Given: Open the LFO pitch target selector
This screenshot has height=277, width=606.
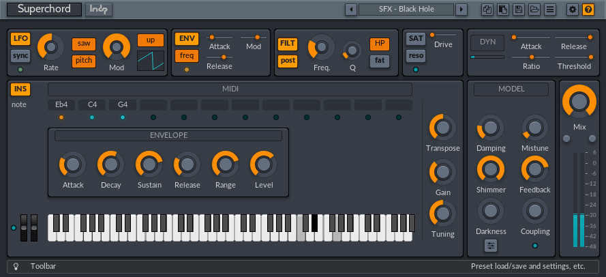Looking at the screenshot, I should (x=84, y=61).
